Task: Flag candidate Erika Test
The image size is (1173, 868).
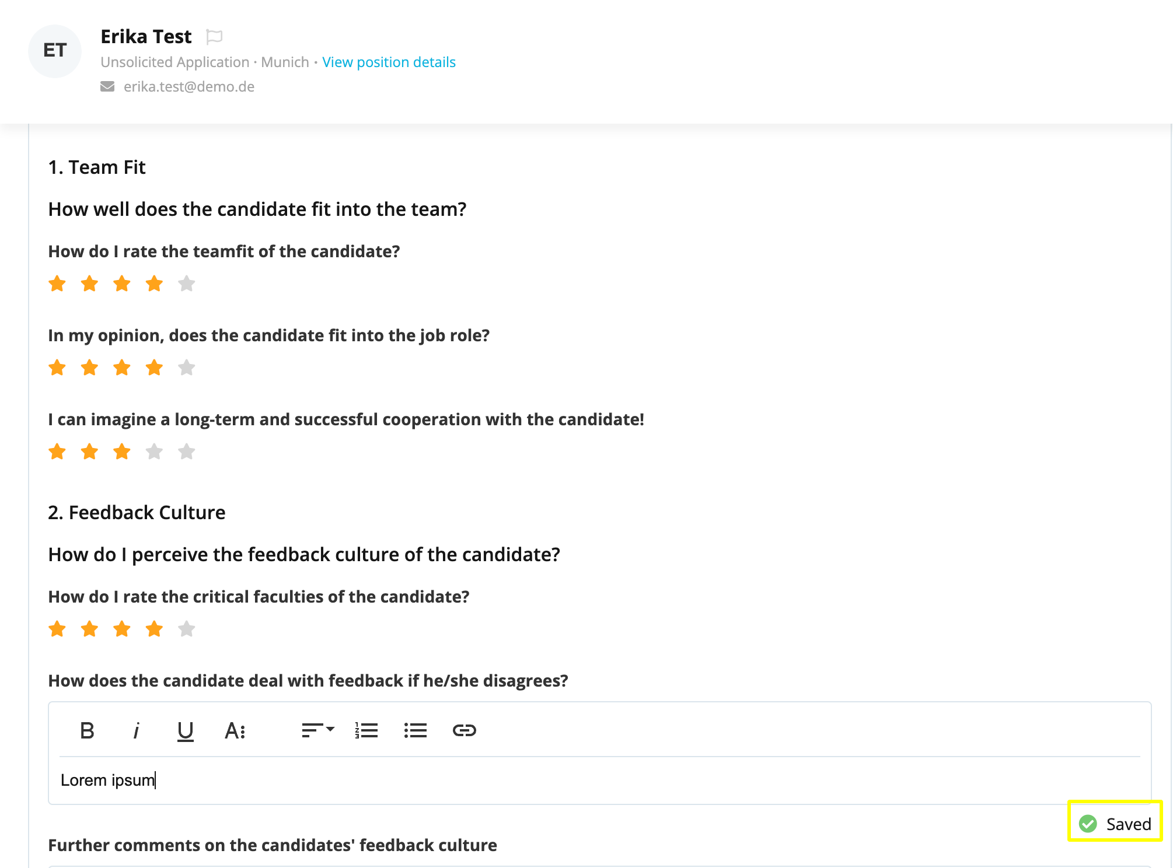Action: 214,37
